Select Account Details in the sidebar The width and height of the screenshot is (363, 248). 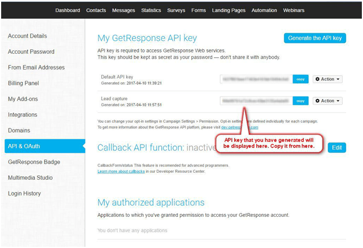[x=27, y=36]
